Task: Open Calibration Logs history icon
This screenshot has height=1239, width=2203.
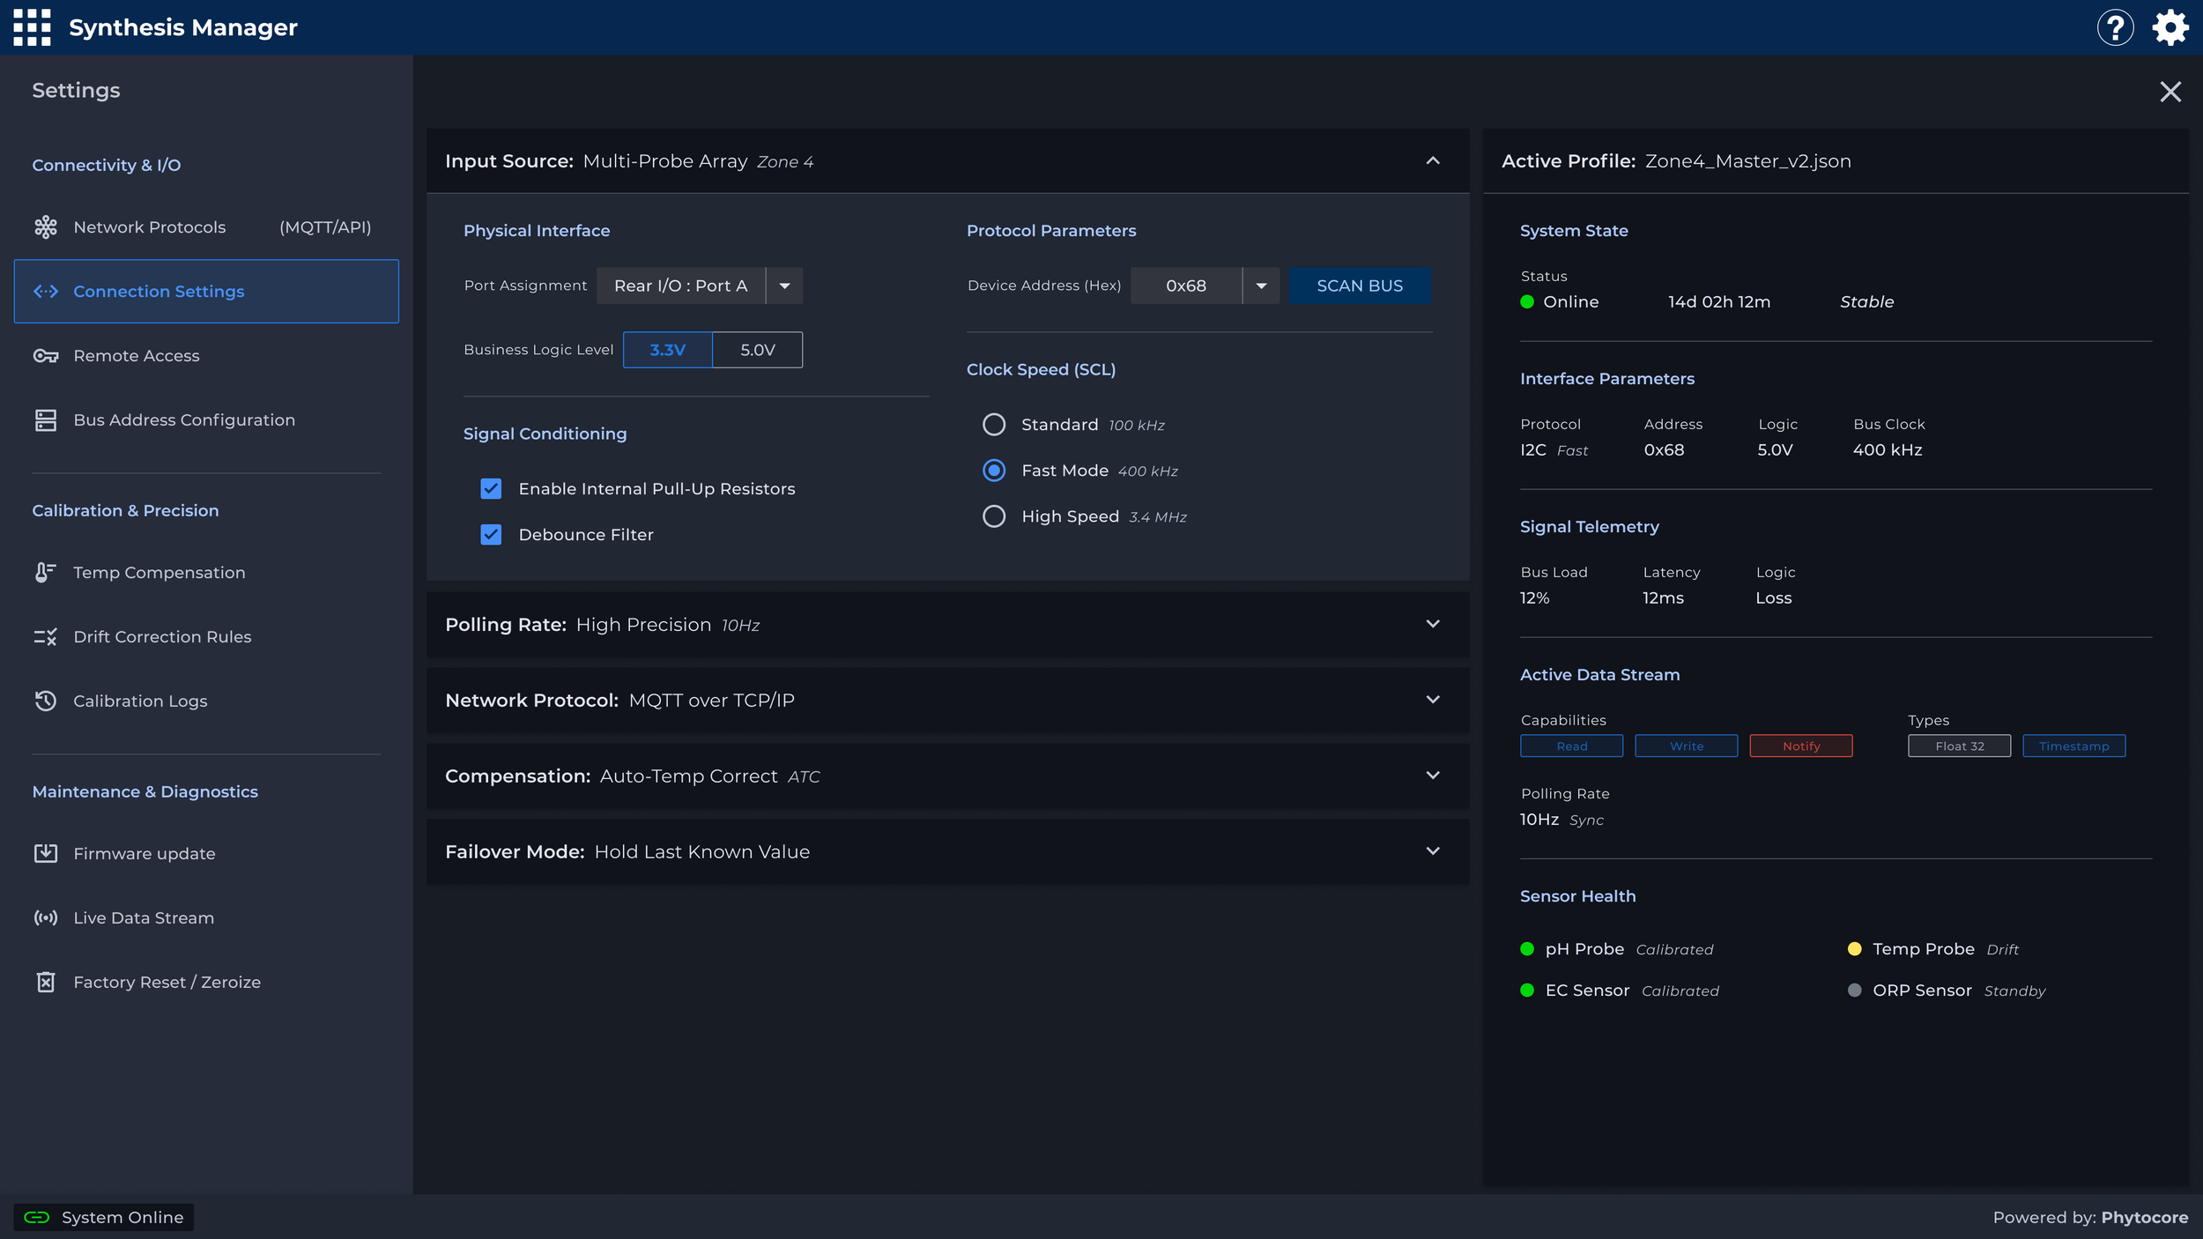Action: click(46, 701)
